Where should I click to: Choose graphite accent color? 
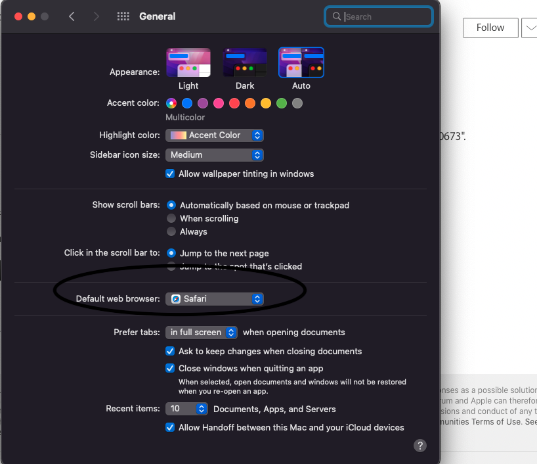[297, 103]
